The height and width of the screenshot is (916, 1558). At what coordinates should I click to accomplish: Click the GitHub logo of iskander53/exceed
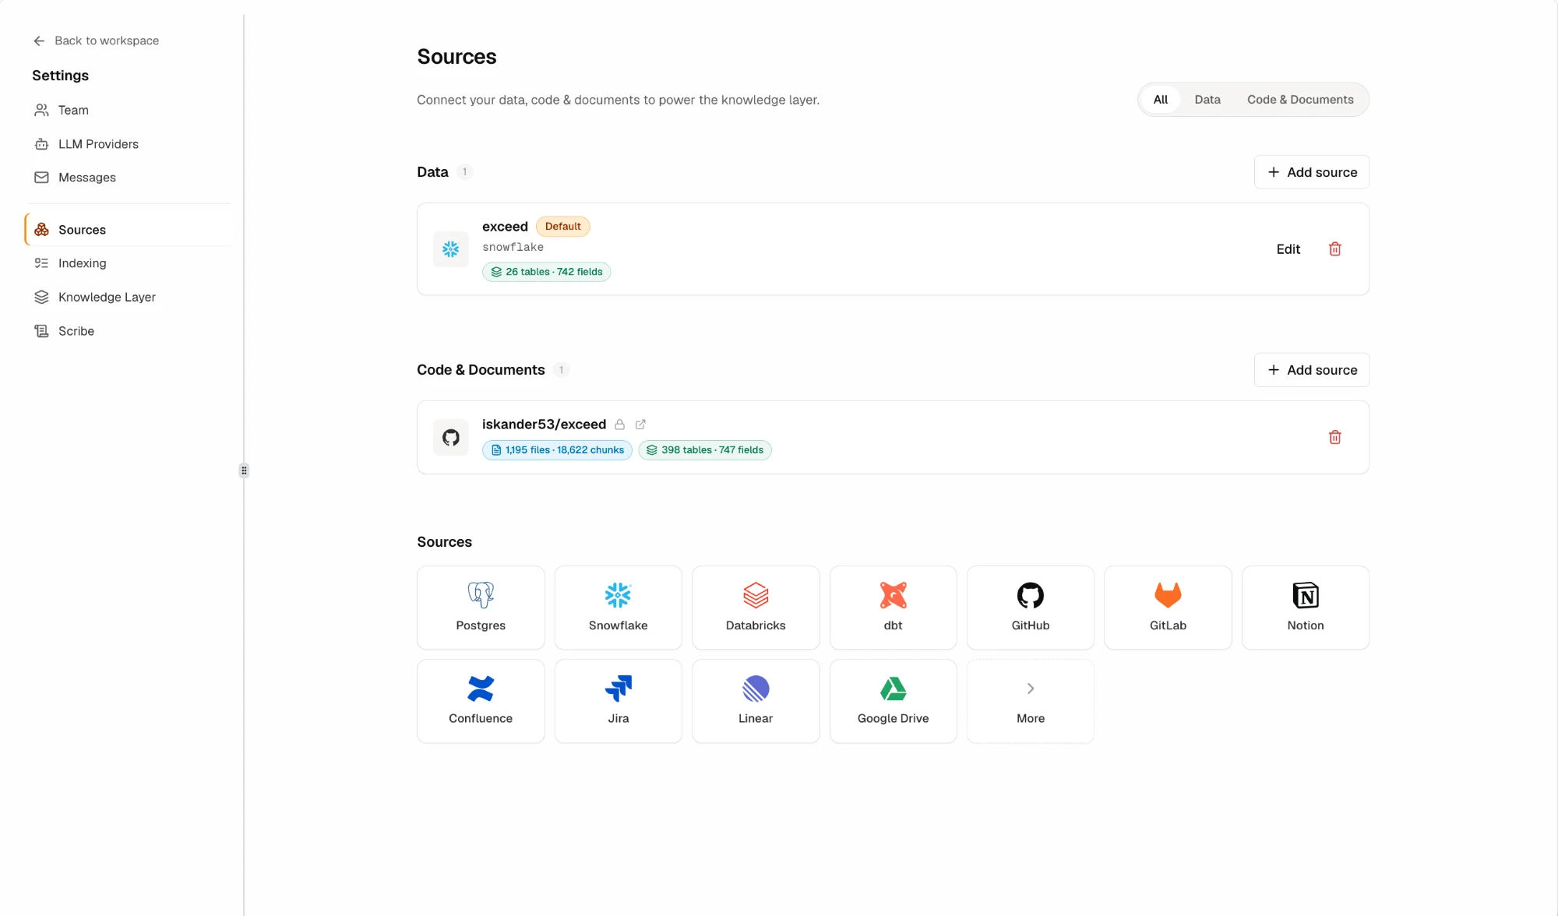pos(451,438)
